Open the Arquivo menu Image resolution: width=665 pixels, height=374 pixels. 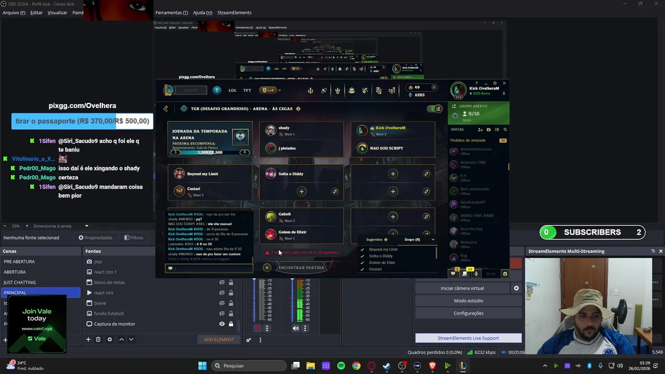14,12
